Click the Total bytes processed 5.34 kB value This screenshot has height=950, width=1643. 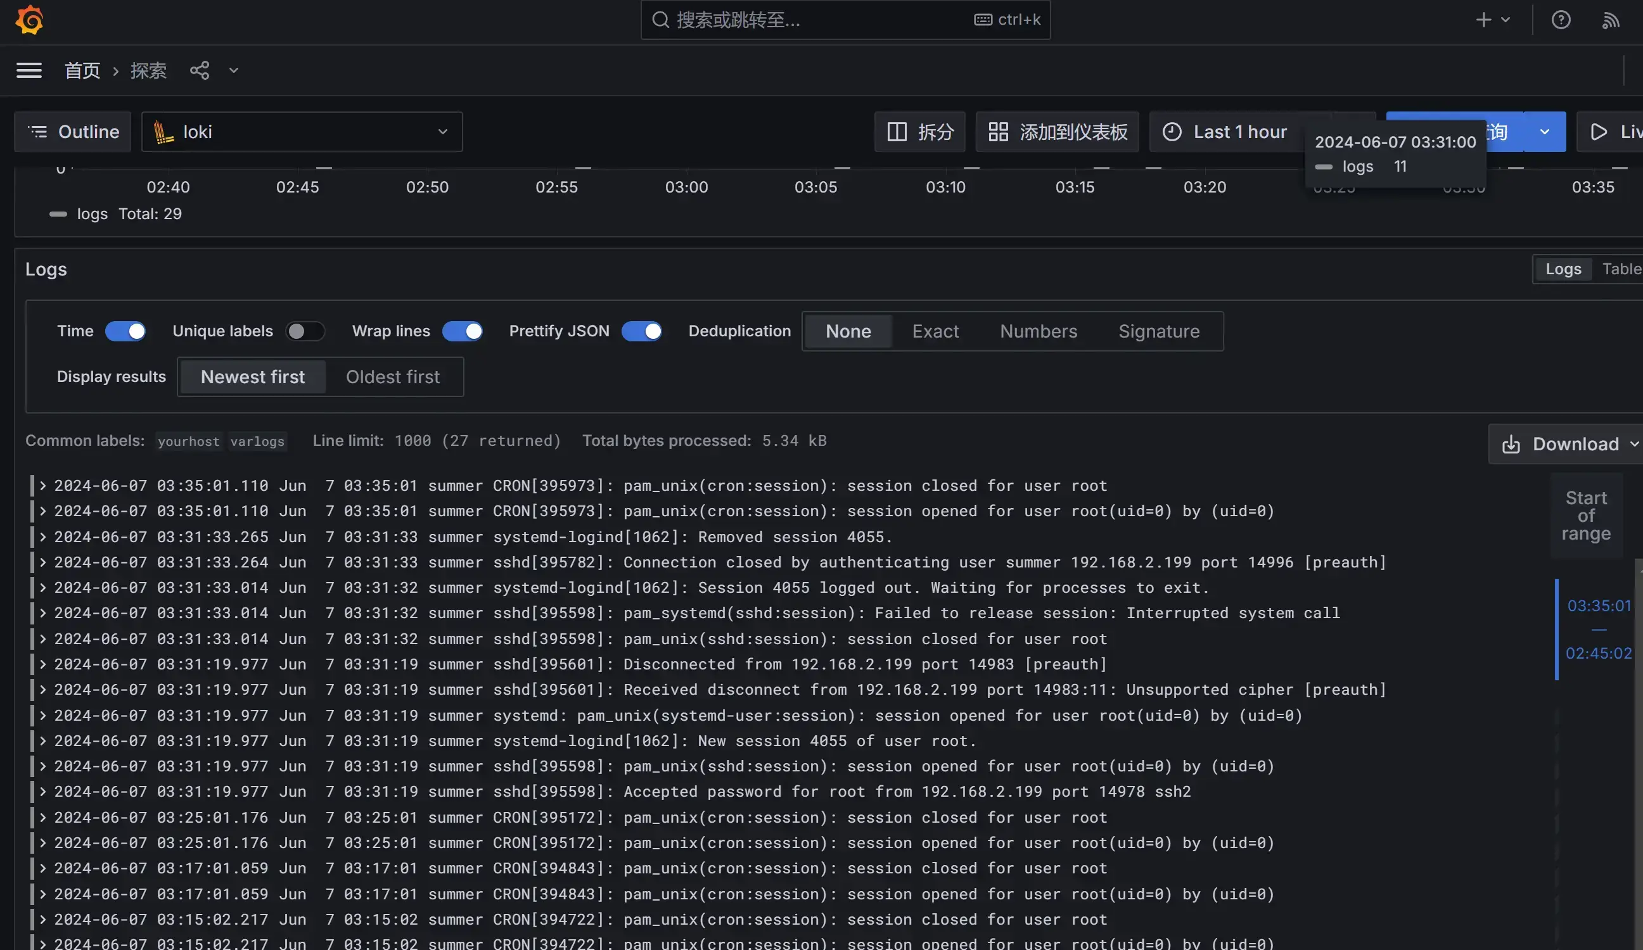click(x=794, y=440)
